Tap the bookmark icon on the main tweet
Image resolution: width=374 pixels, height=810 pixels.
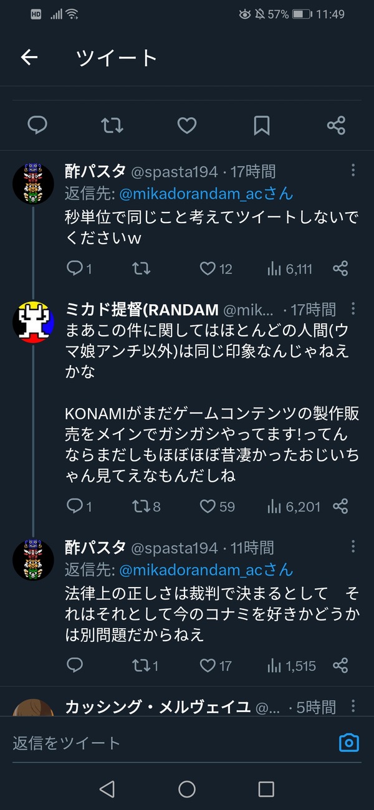click(x=262, y=126)
